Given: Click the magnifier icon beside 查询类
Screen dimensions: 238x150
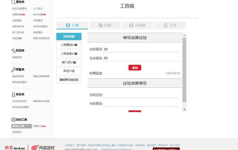Looking at the screenshot, I should (13, 2).
